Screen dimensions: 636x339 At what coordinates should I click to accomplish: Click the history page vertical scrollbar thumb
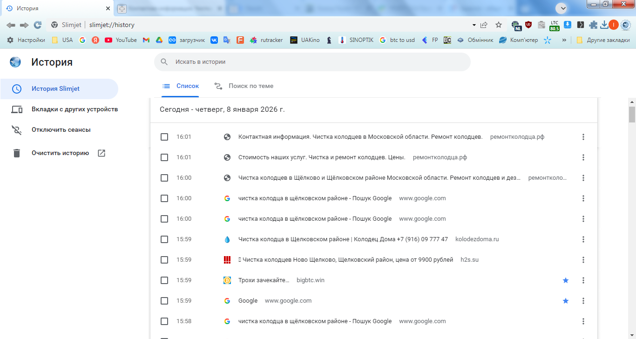pos(632,114)
